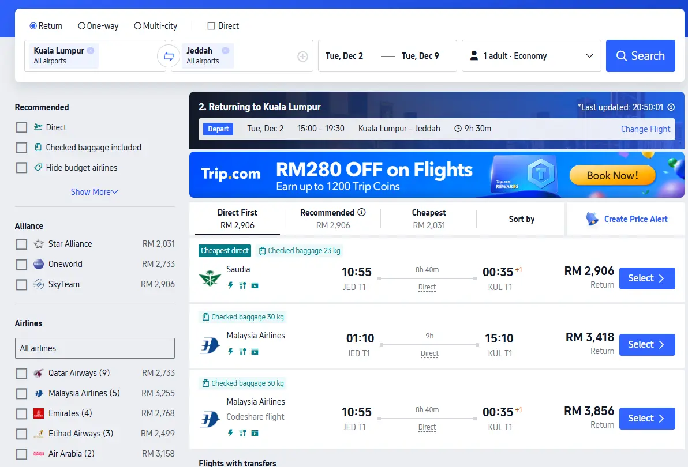
Task: Check the Star Alliance filter box
Action: [x=22, y=244]
